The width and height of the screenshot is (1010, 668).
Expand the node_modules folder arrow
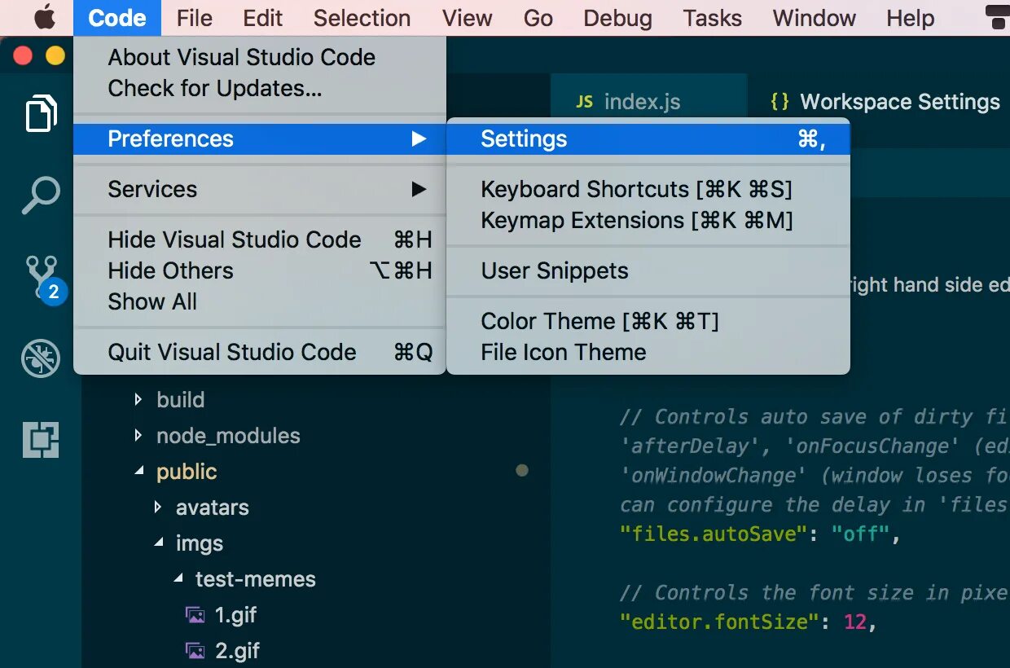(x=138, y=436)
